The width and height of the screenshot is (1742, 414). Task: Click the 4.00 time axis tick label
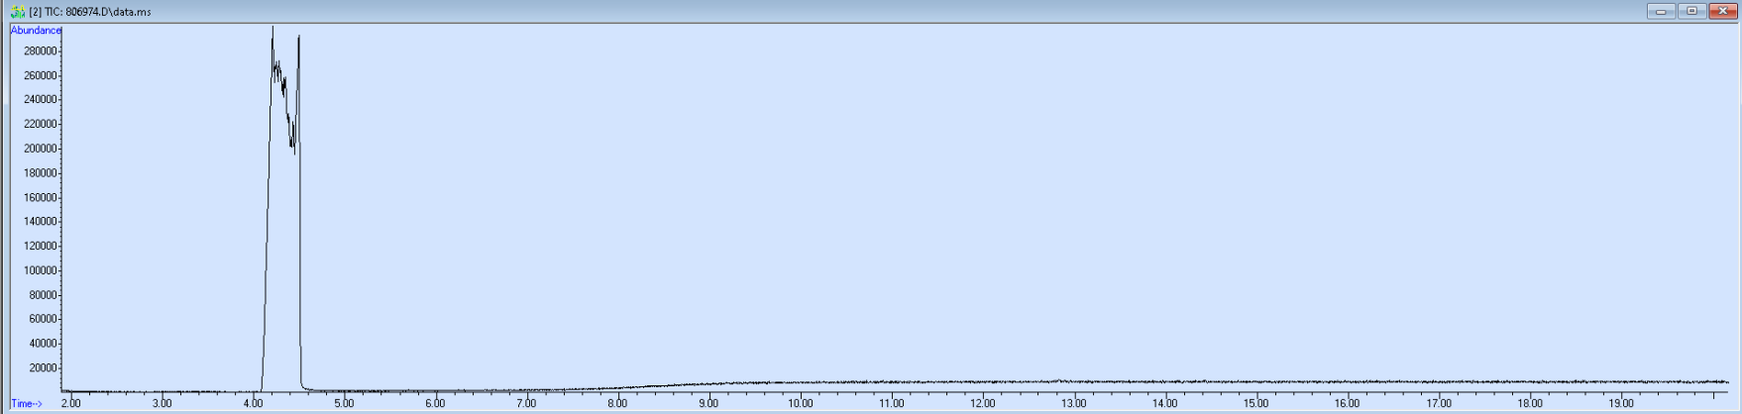(254, 404)
